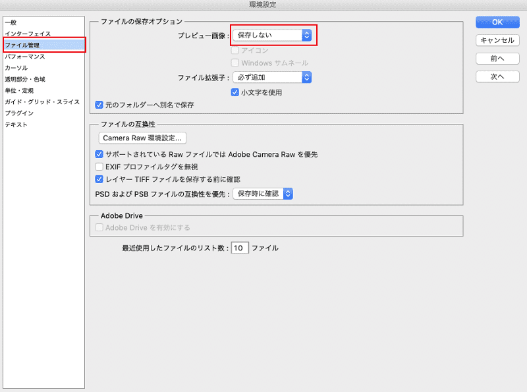Click the キャンセル button
Screen dimensions: 527x392
coord(497,40)
